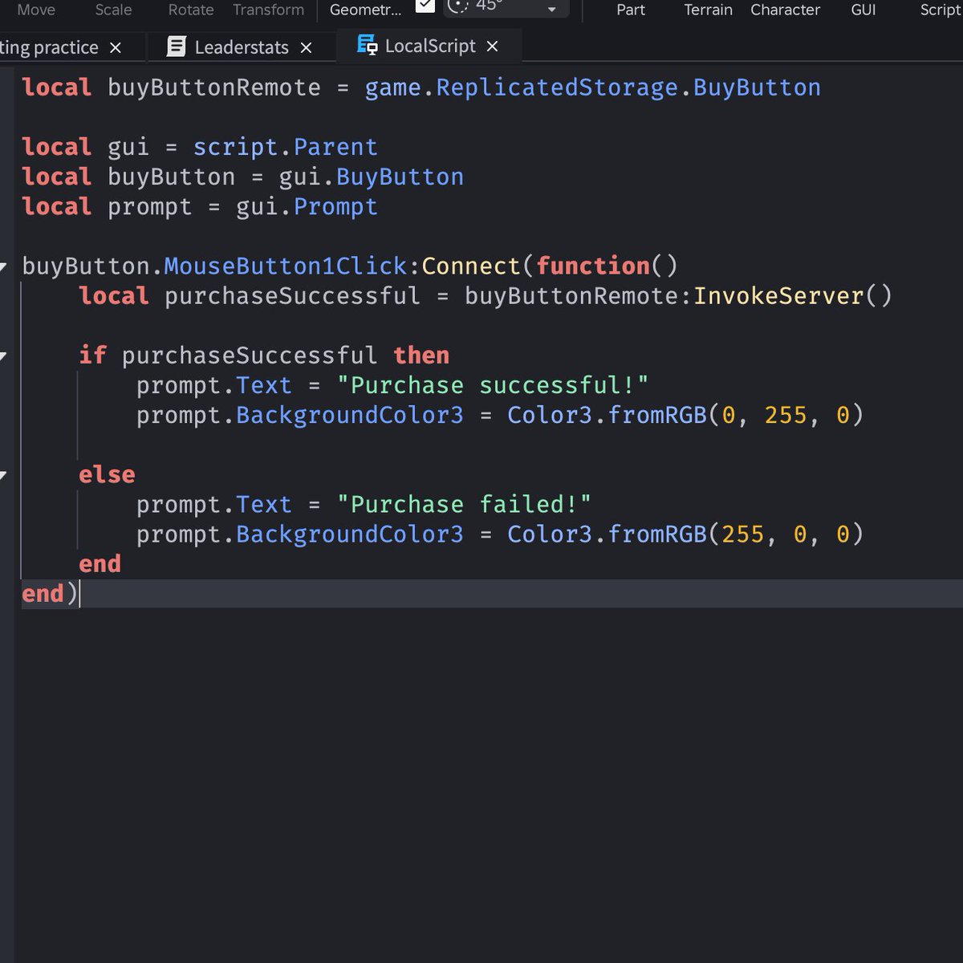Click the function keyword

point(592,266)
